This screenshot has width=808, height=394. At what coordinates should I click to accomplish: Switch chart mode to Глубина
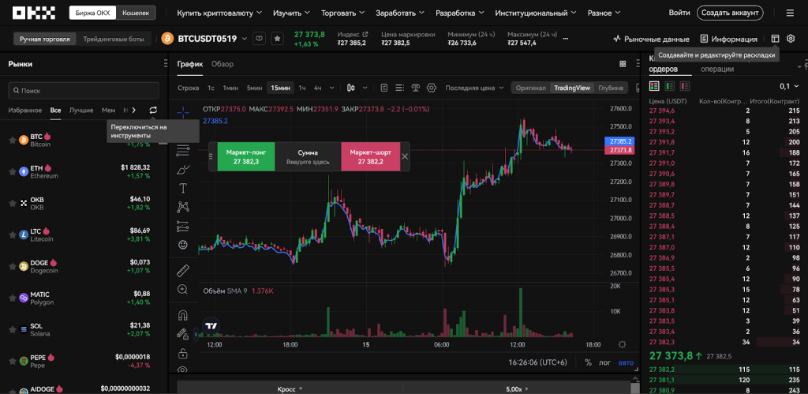point(611,88)
